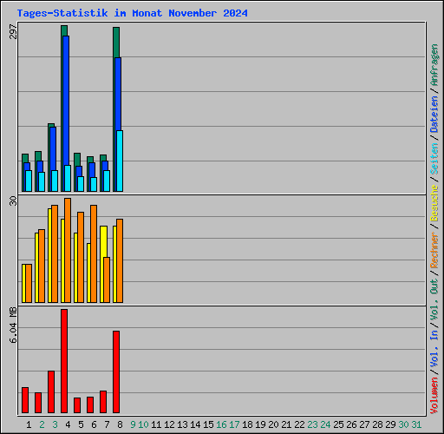Select the "Besuche" legend label
444x434 pixels.
click(x=434, y=203)
